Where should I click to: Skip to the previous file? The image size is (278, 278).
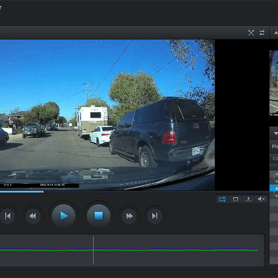(x=8, y=216)
